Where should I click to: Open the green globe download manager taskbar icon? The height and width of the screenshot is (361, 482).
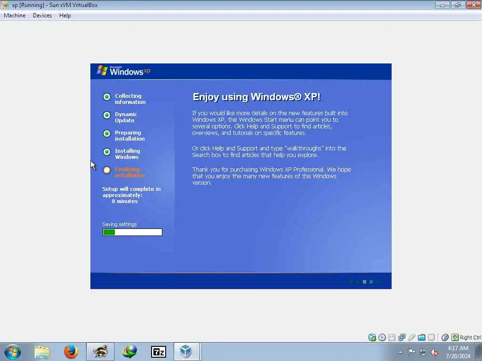[x=129, y=352]
